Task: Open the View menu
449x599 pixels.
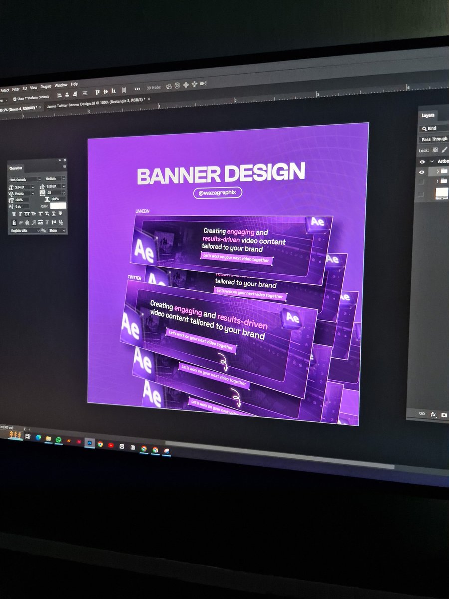Action: (x=33, y=87)
